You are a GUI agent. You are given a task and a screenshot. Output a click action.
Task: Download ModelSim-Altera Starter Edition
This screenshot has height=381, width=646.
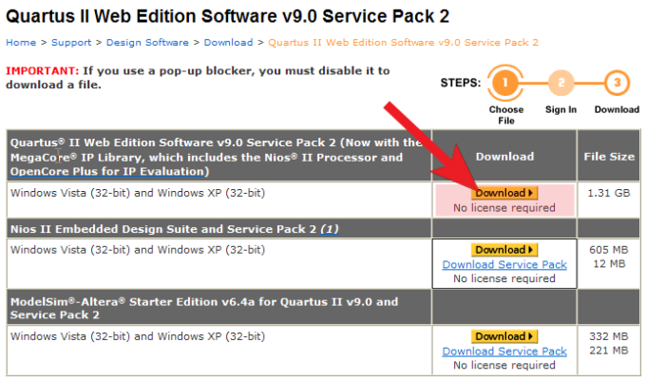504,336
